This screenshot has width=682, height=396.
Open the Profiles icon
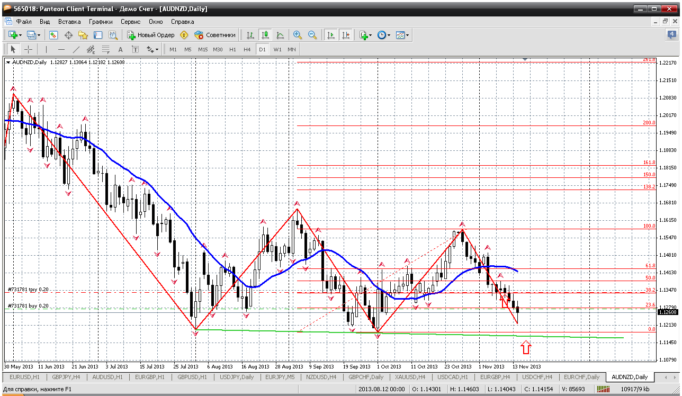(x=31, y=35)
